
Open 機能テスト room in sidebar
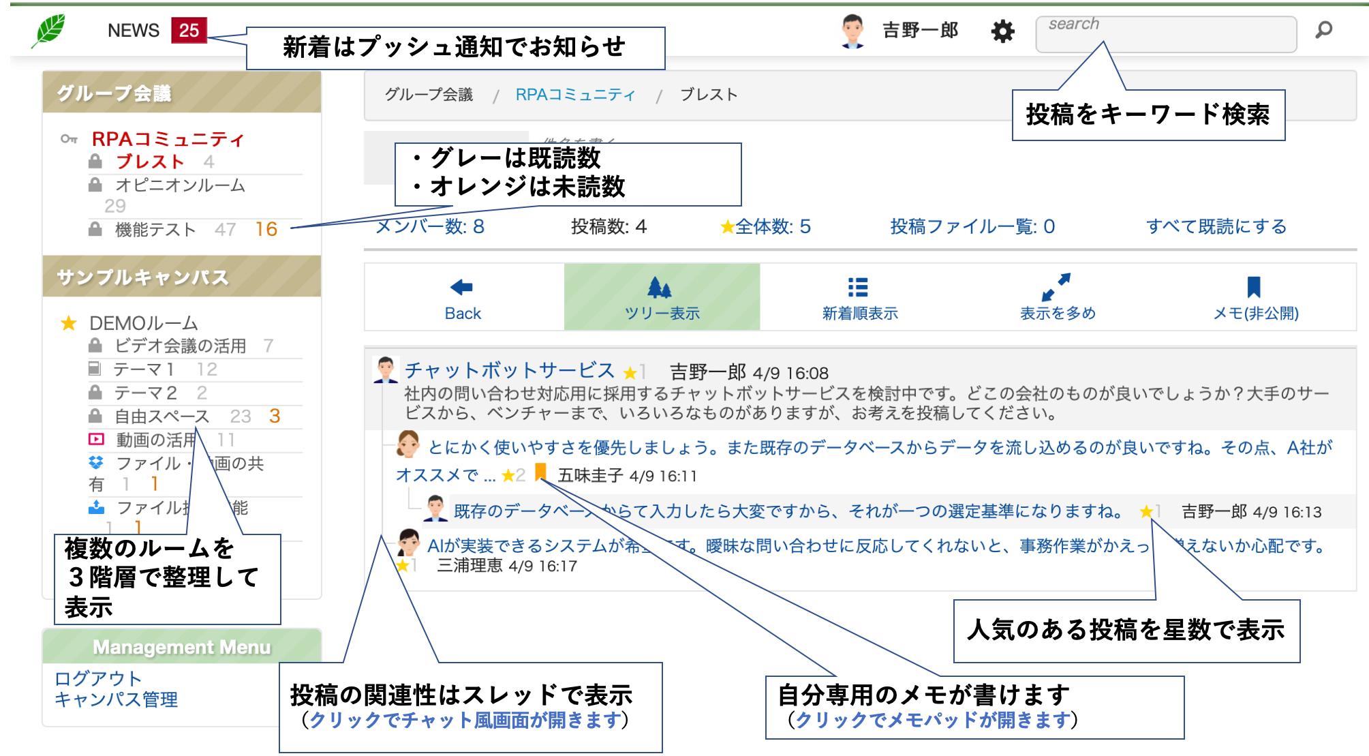(155, 230)
